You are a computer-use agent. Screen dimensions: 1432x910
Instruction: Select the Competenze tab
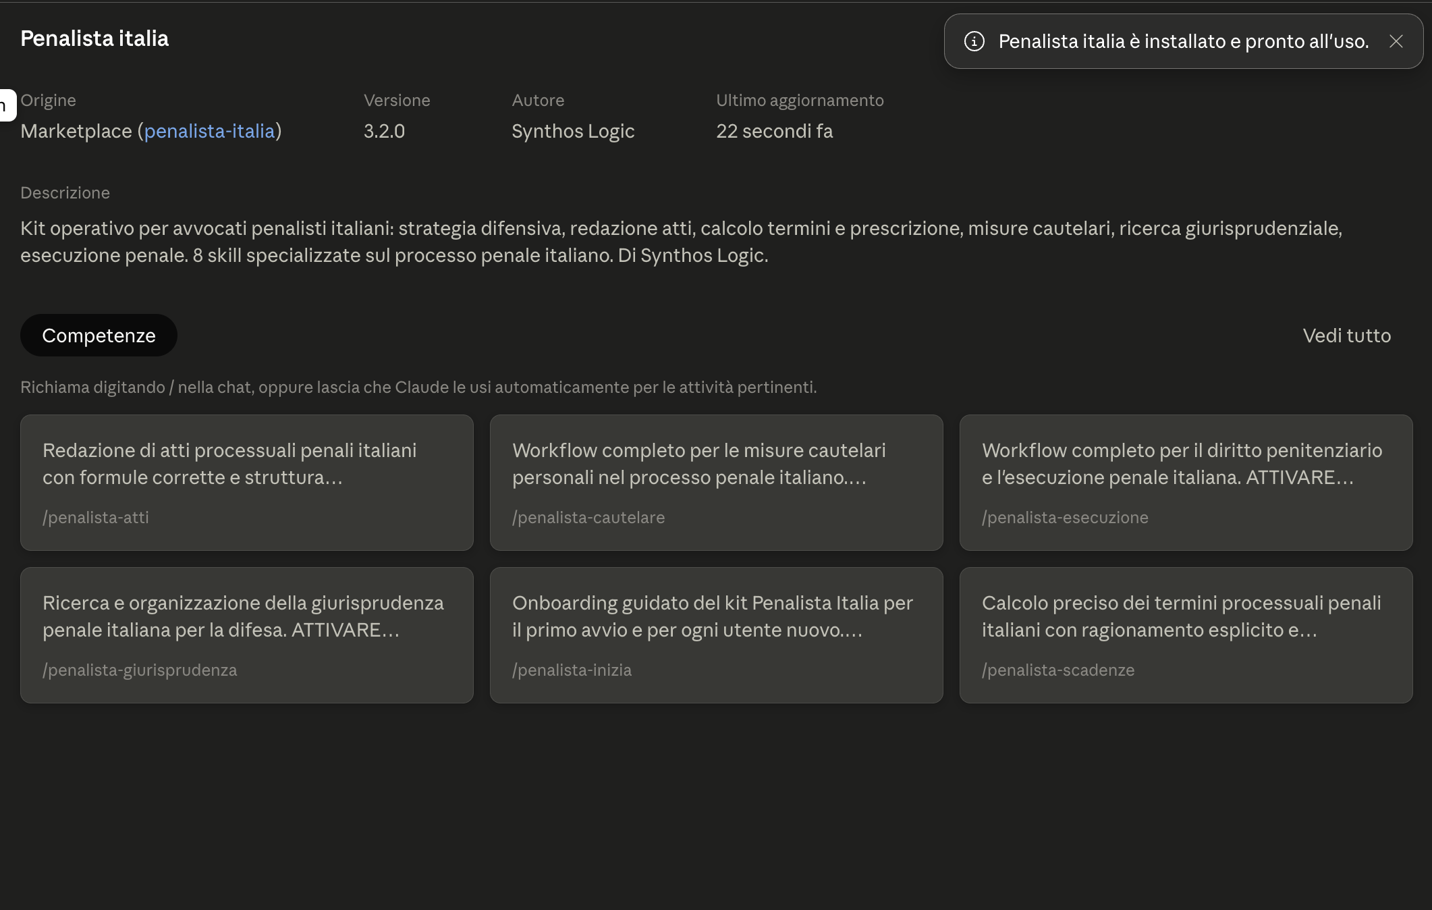(99, 336)
